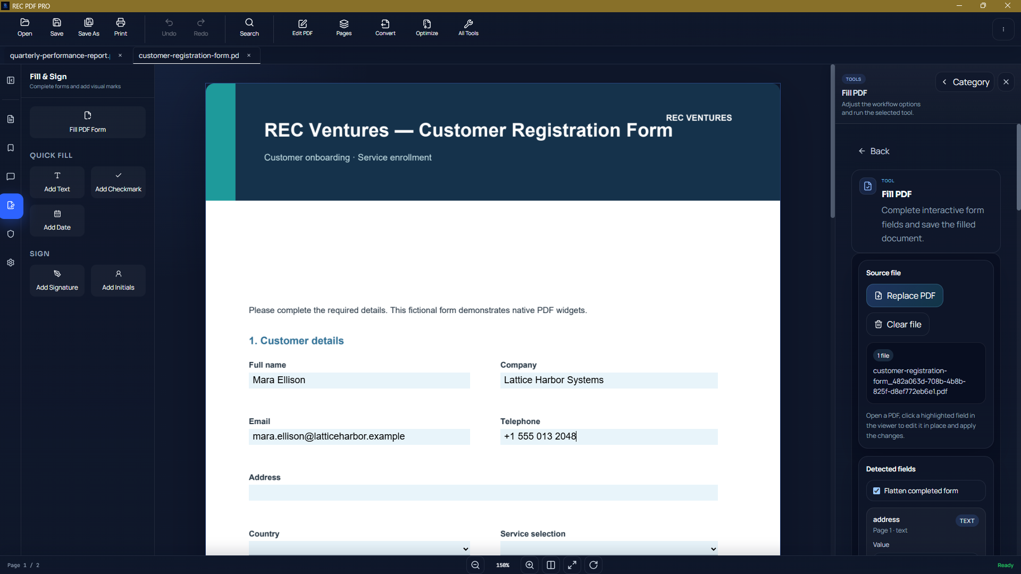
Task: Click the Fill PDF Form button
Action: click(x=88, y=122)
